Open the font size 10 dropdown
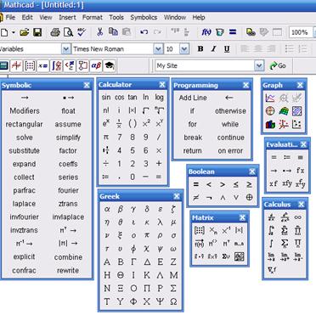This screenshot has width=316, height=315. coord(184,49)
